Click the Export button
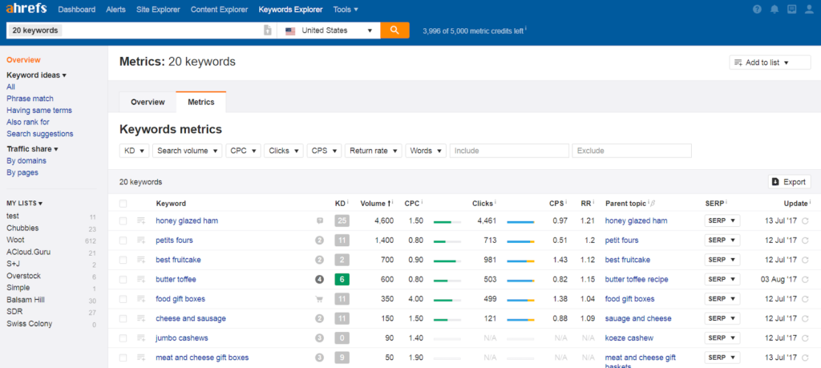Viewport: 821px width, 368px height. click(x=790, y=182)
